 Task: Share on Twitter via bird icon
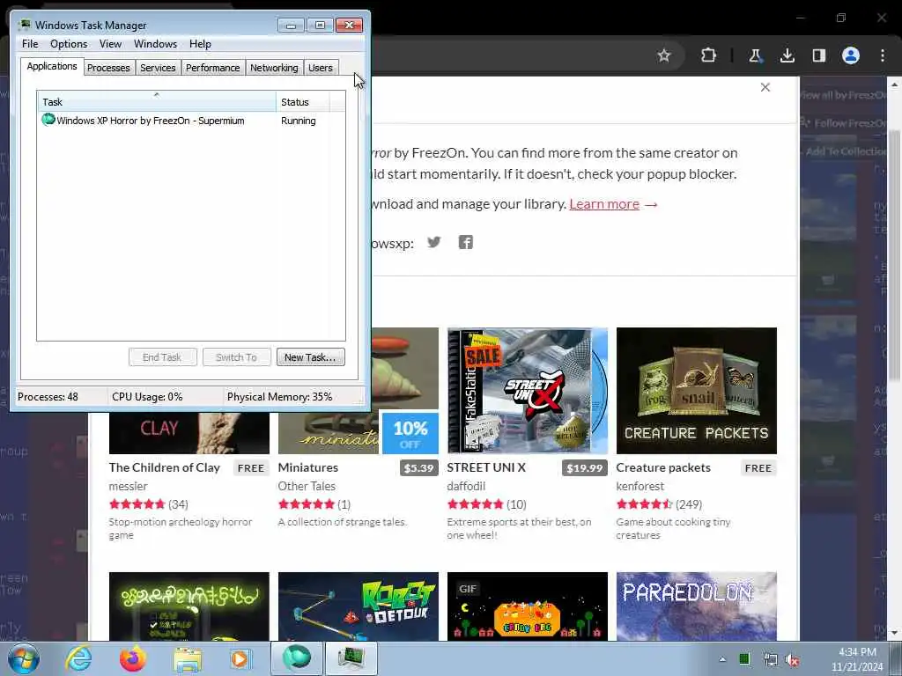(x=434, y=242)
